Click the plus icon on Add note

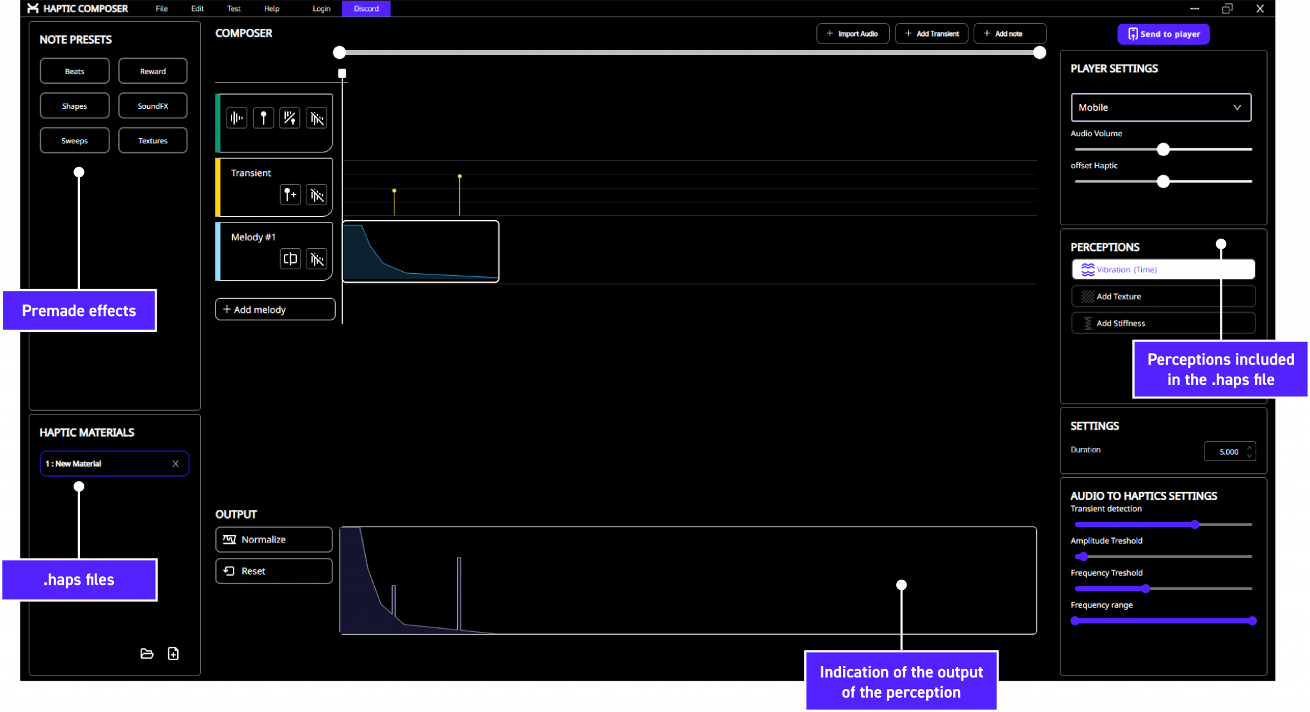click(987, 33)
